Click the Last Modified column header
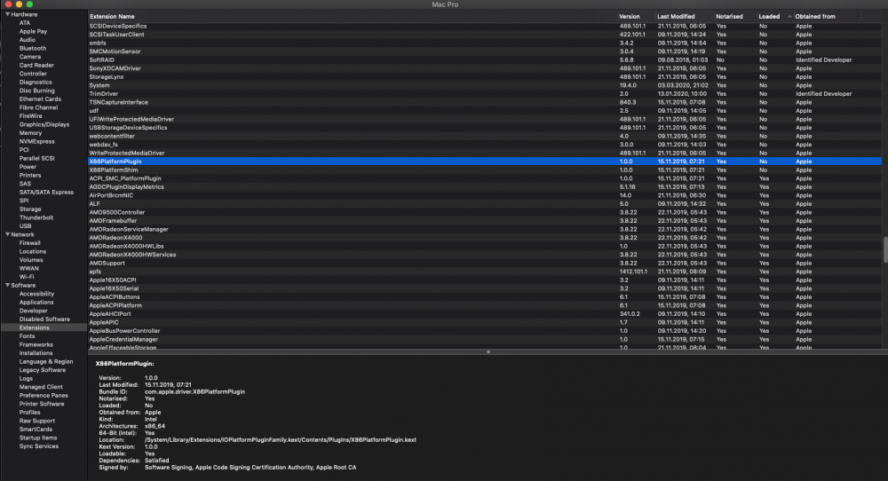 point(676,16)
